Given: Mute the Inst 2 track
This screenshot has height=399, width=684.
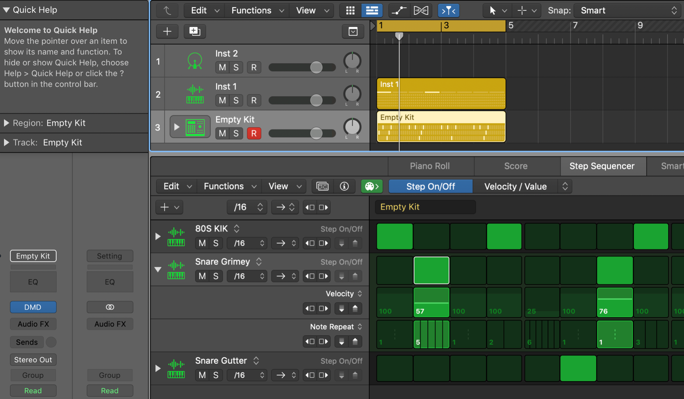Looking at the screenshot, I should click(222, 67).
